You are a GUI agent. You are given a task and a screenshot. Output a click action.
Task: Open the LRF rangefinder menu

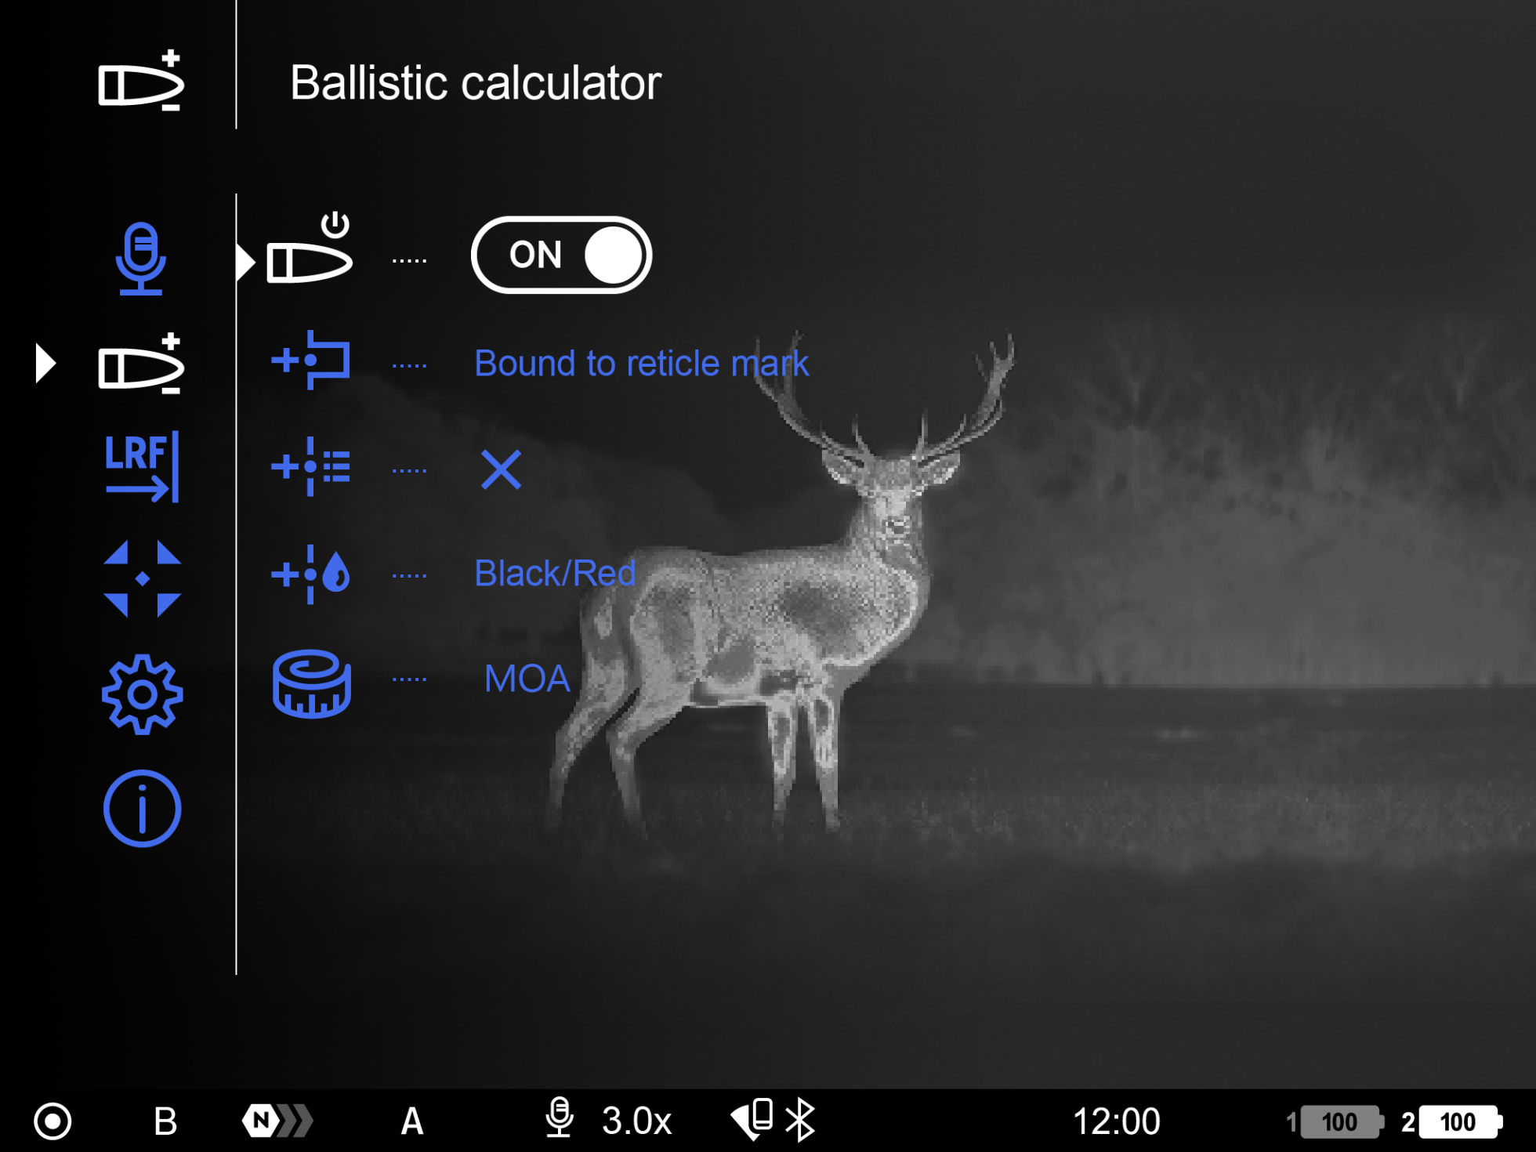[142, 466]
